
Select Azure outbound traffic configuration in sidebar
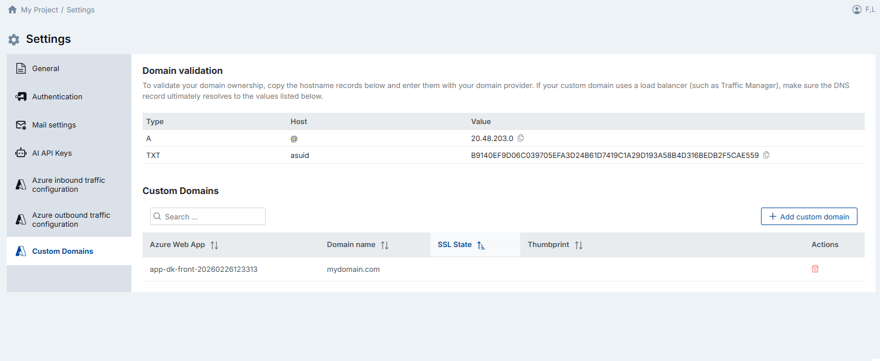pos(21,219)
